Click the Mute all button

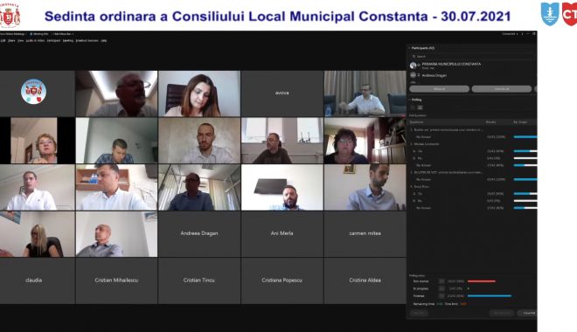tap(440, 89)
